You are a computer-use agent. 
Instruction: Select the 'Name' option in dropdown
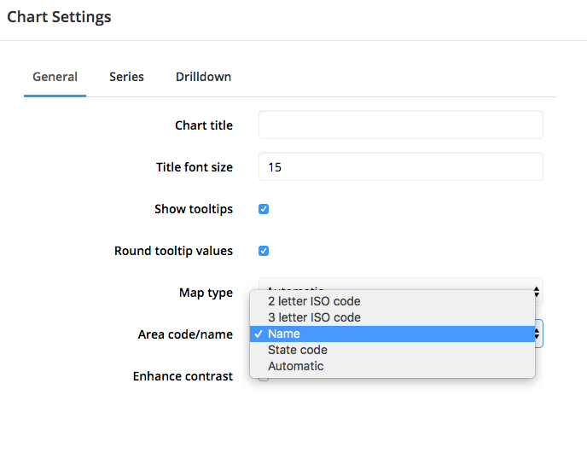click(392, 334)
